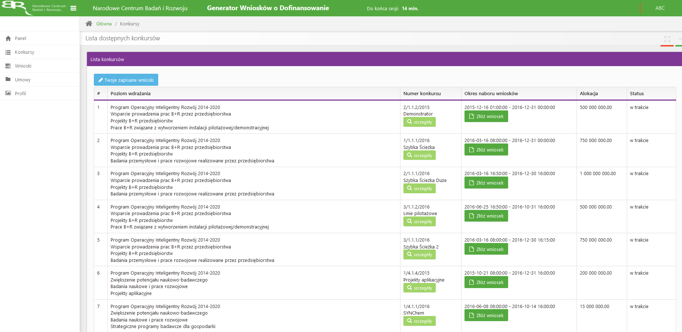682x332 pixels.
Task: Go to Główna breadcrumb link
Action: 104,24
